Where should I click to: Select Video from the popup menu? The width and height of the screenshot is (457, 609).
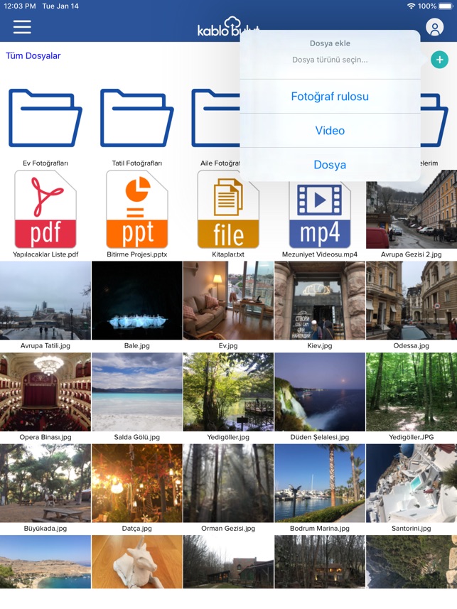pyautogui.click(x=330, y=131)
